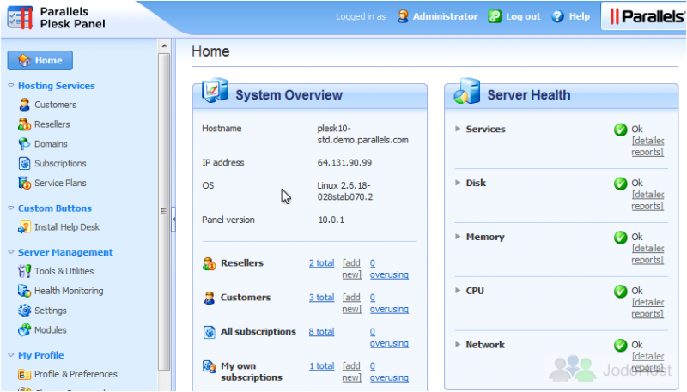
Task: Click the Install Help Desk icon
Action: [x=25, y=227]
